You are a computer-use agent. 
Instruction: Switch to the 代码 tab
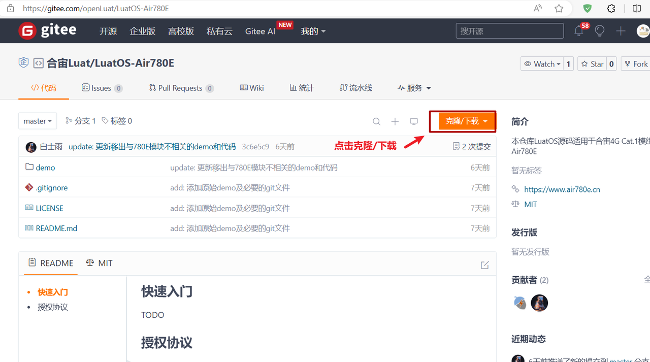44,88
